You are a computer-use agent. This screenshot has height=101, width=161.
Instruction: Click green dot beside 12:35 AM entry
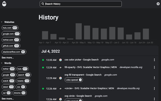point(43,60)
